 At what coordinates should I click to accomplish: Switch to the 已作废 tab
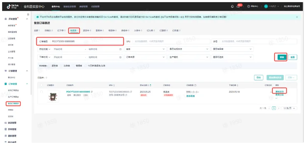176,30
